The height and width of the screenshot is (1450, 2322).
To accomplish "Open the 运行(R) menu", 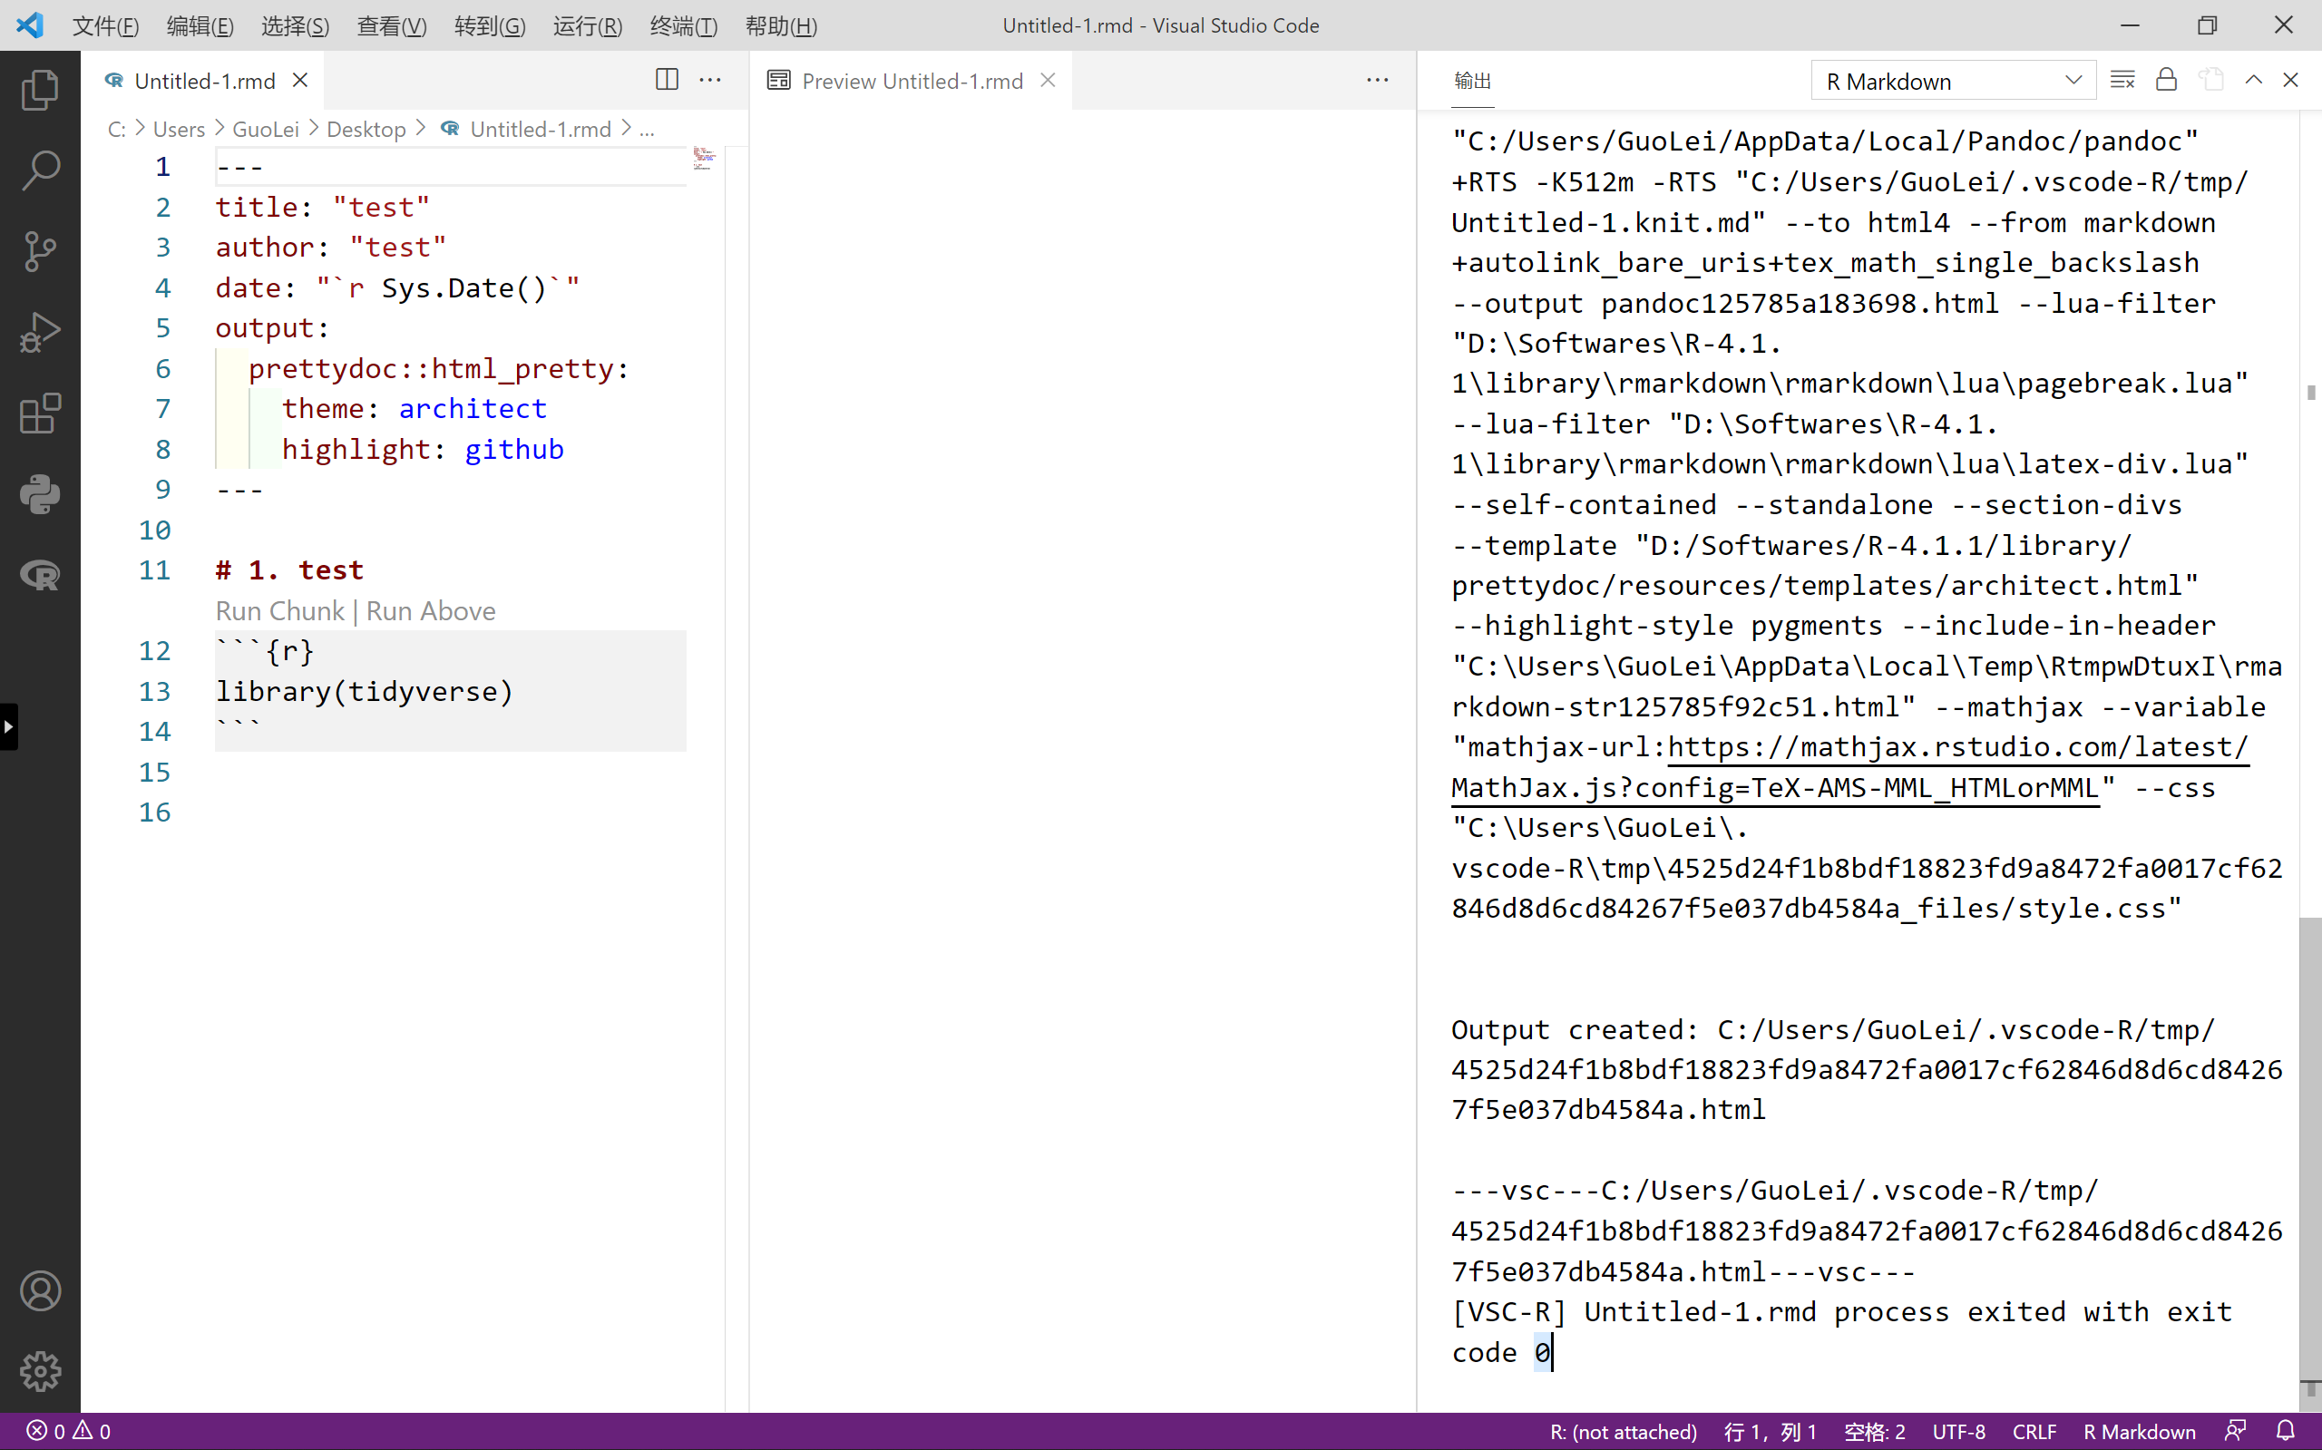I will click(586, 26).
